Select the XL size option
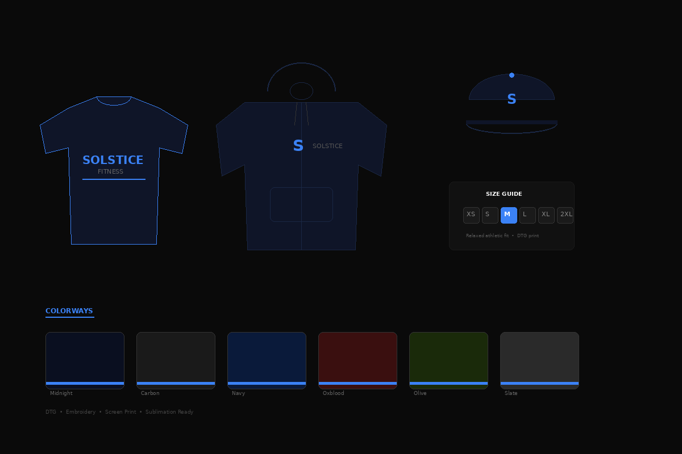 point(546,215)
